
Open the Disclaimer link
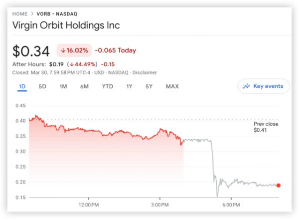(144, 73)
